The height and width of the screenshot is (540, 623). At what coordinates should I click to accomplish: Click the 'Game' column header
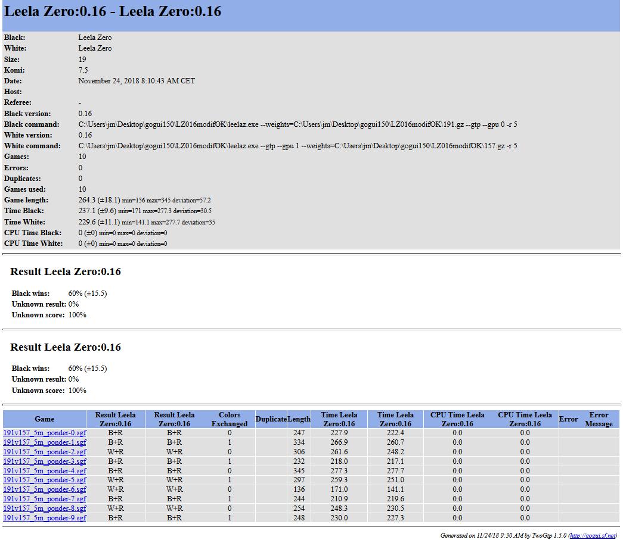[x=45, y=419]
